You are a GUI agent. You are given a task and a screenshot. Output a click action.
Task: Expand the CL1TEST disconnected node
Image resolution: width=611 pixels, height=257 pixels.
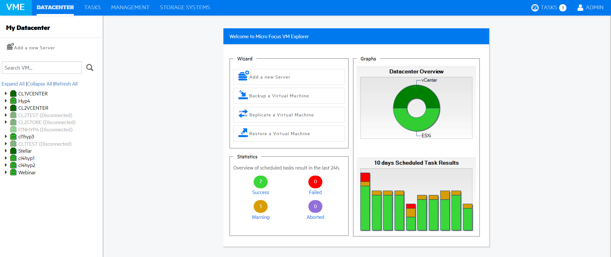(x=6, y=144)
